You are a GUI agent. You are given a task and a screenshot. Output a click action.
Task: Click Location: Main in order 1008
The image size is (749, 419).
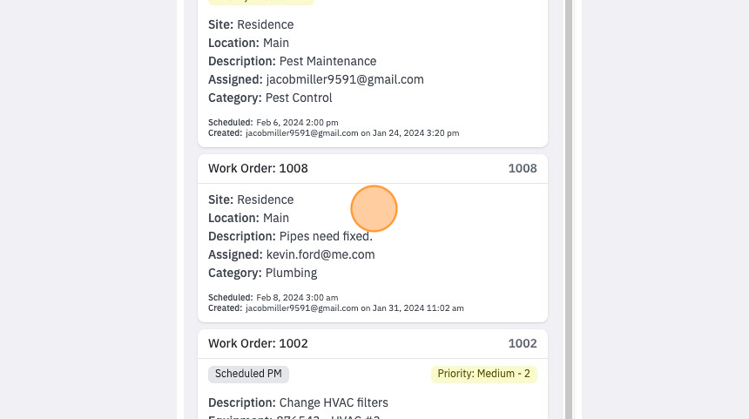(248, 219)
